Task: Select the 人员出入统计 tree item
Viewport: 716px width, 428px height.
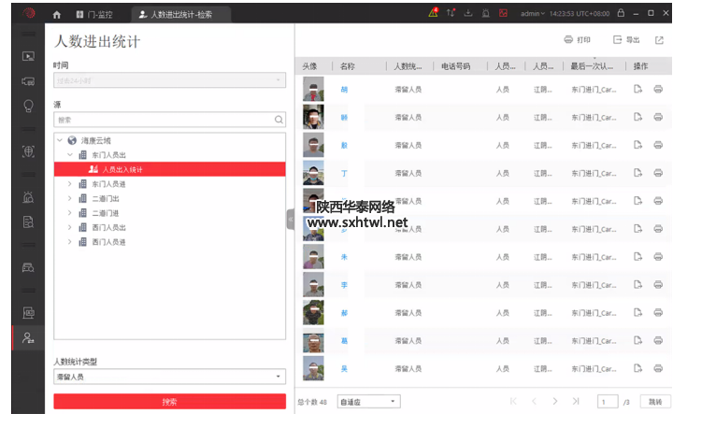Action: click(122, 169)
